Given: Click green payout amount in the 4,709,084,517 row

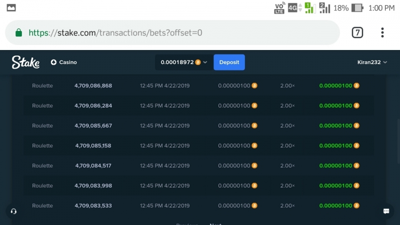Looking at the screenshot, I should (335, 165).
